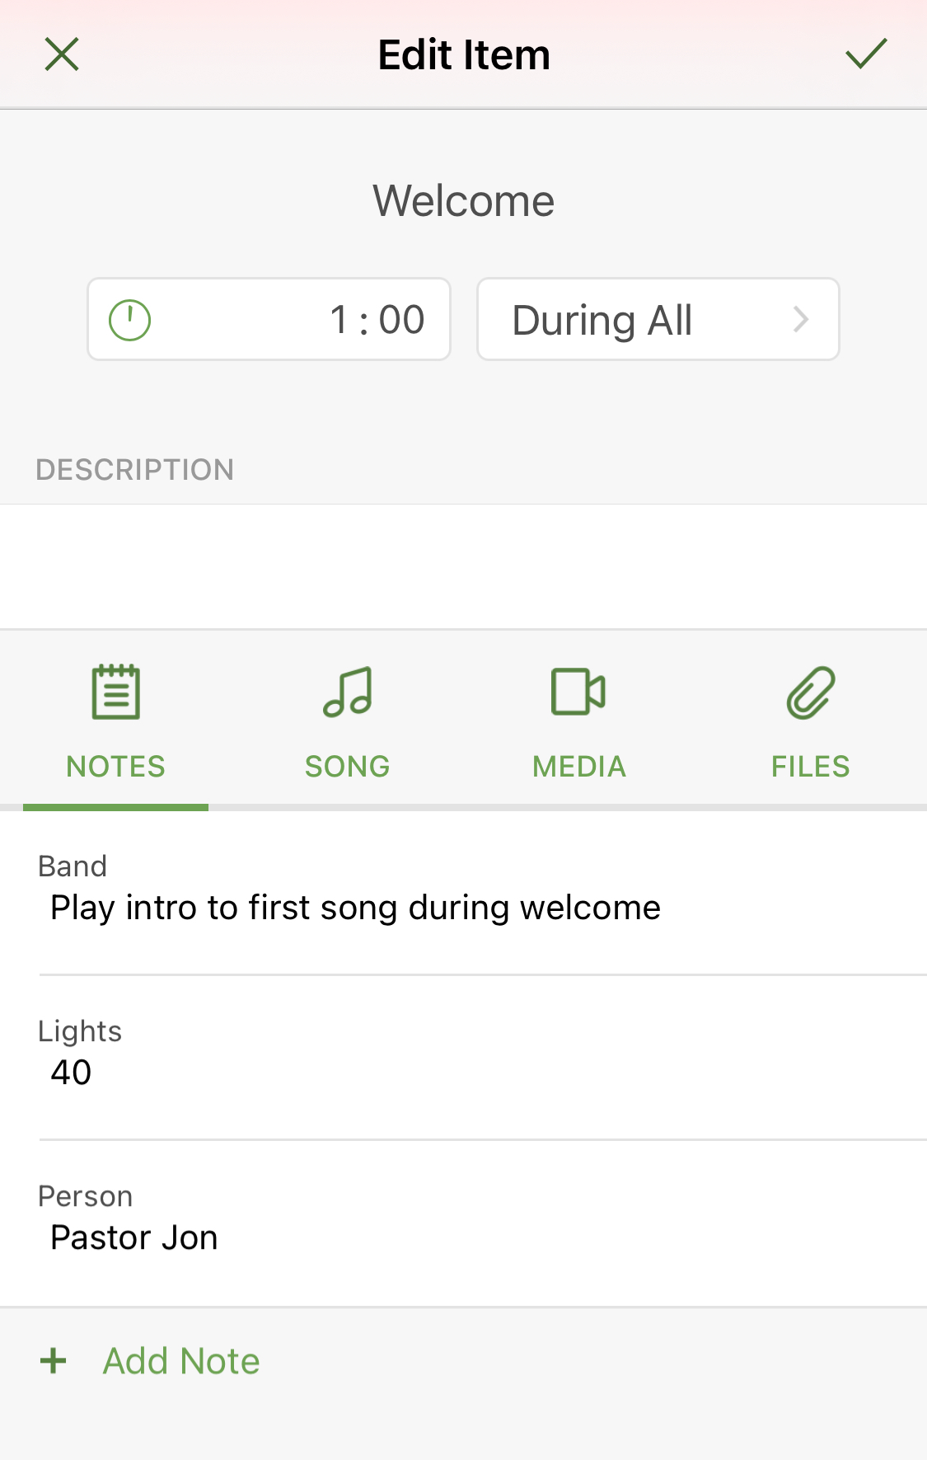Edit the Welcome item title
Image resolution: width=927 pixels, height=1460 pixels.
pyautogui.click(x=464, y=200)
